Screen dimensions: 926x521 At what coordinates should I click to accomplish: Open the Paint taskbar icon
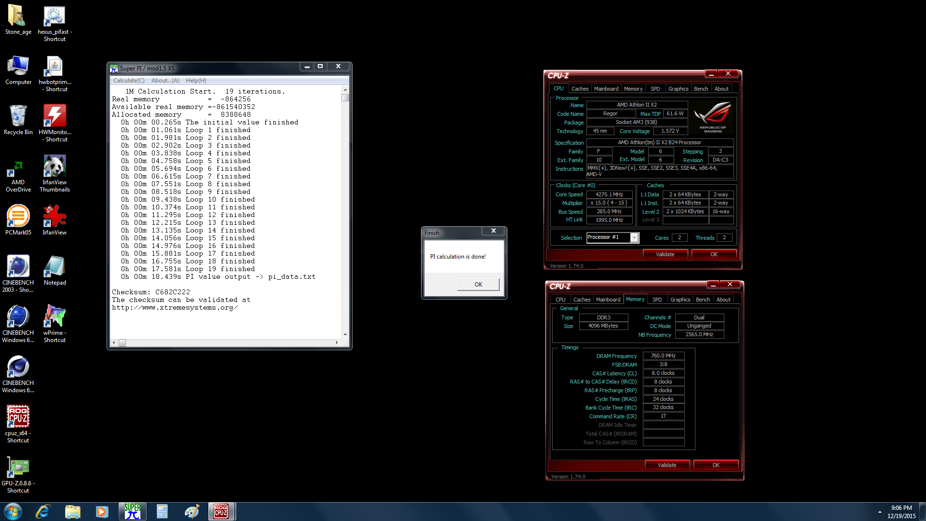(191, 511)
